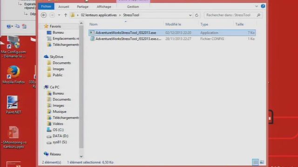This screenshot has height=167, width=298.
Task: Open the Paint.NET desktop shortcut
Action: pyautogui.click(x=14, y=105)
